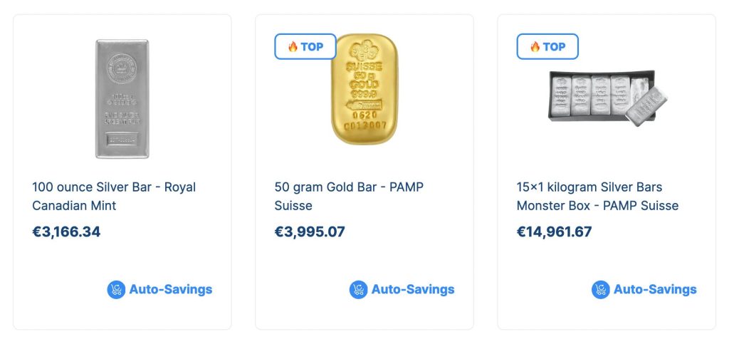Select Auto-Savings text under the 50 gram Gold Bar
This screenshot has height=344, width=729.
click(x=413, y=290)
